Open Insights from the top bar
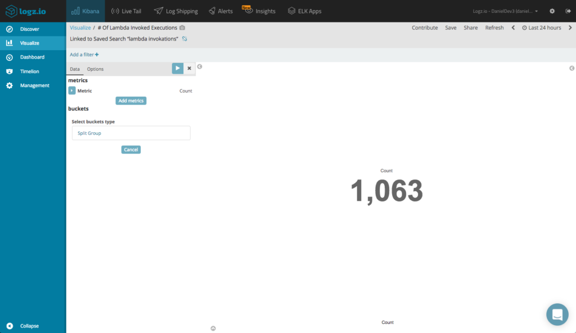The image size is (576, 333). click(259, 11)
